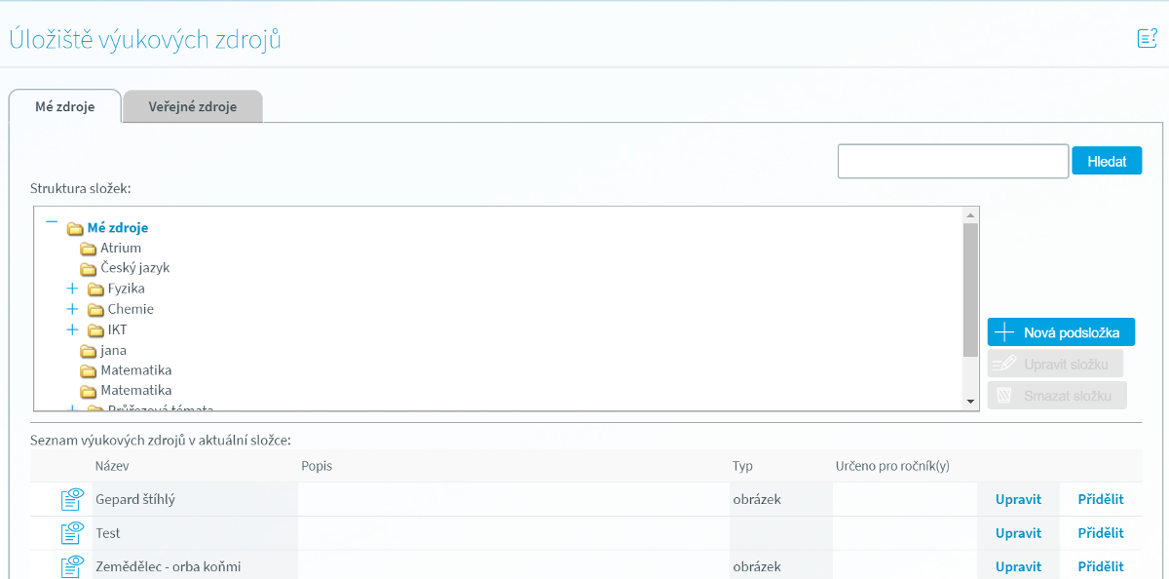Switch to Veřejné zdroje tab

point(193,107)
